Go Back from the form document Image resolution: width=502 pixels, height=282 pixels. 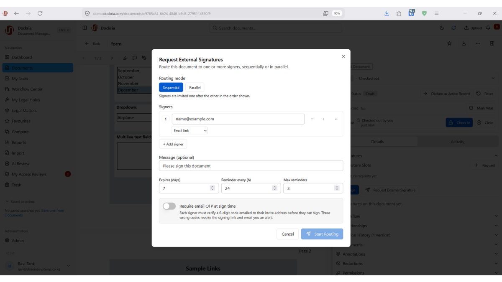(x=93, y=43)
